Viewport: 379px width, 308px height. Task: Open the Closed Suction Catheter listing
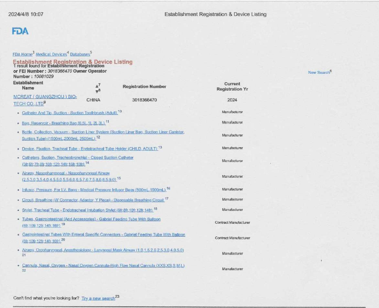[77, 161]
